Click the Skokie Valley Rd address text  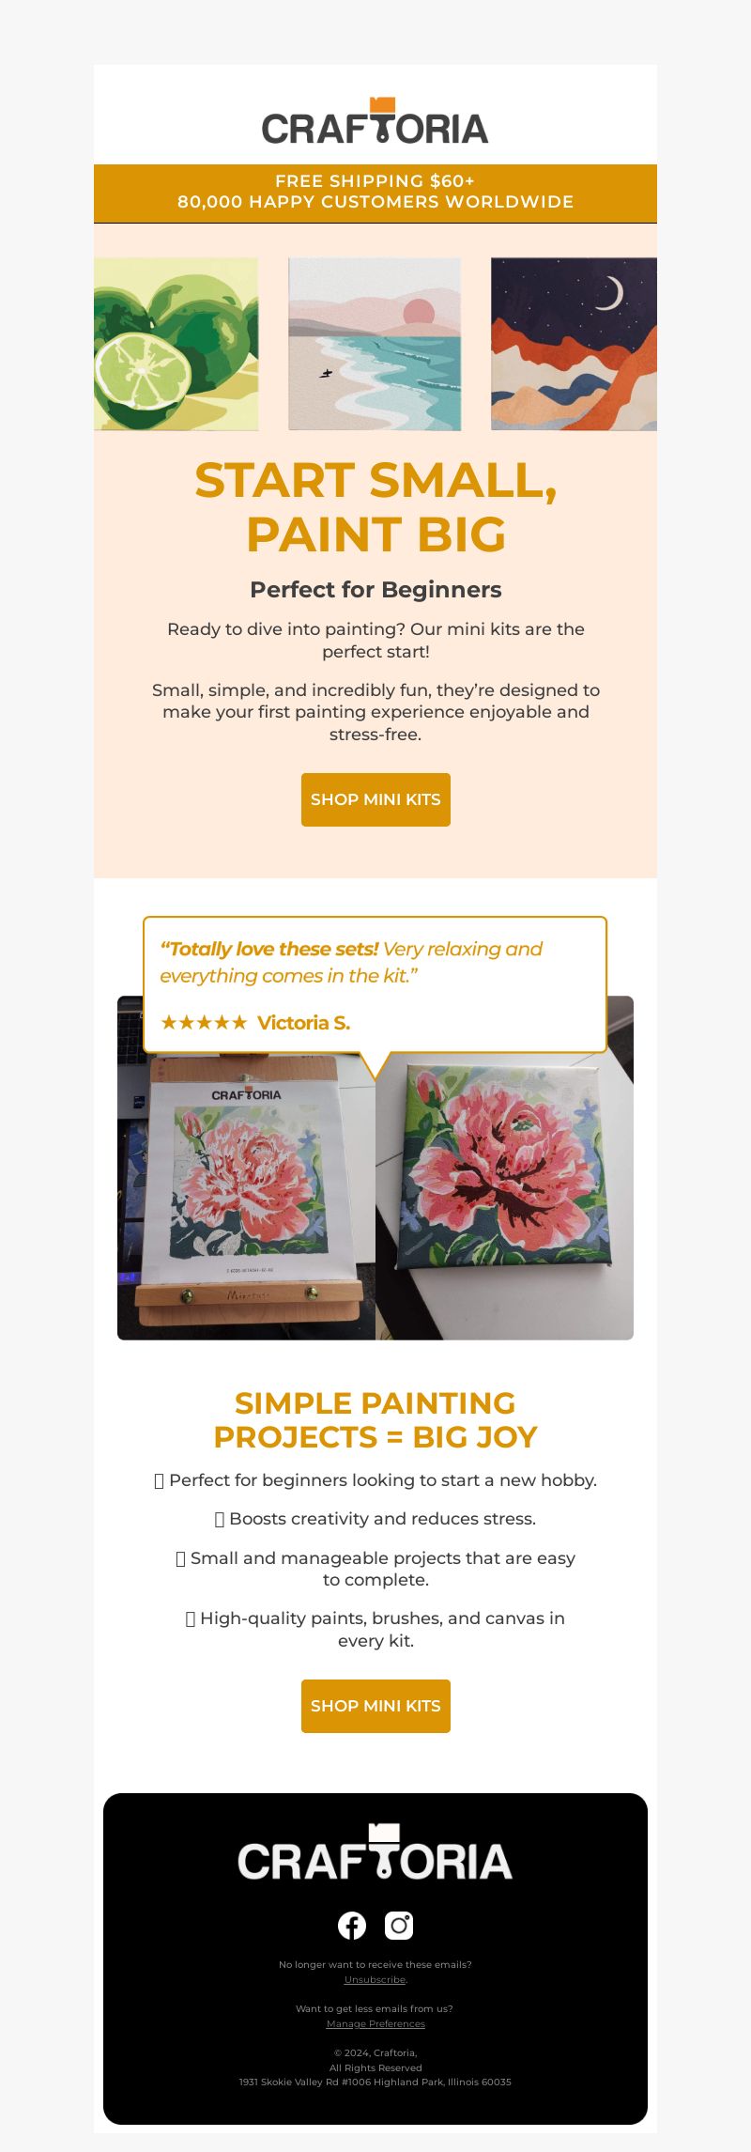(375, 2082)
